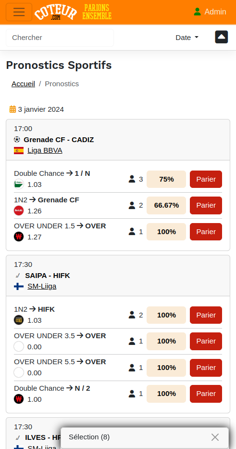Click the Spanish flag icon
The image size is (236, 449).
coord(19,150)
